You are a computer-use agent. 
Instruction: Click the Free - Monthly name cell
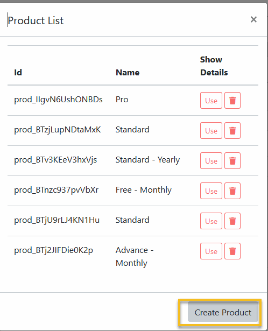pyautogui.click(x=144, y=190)
